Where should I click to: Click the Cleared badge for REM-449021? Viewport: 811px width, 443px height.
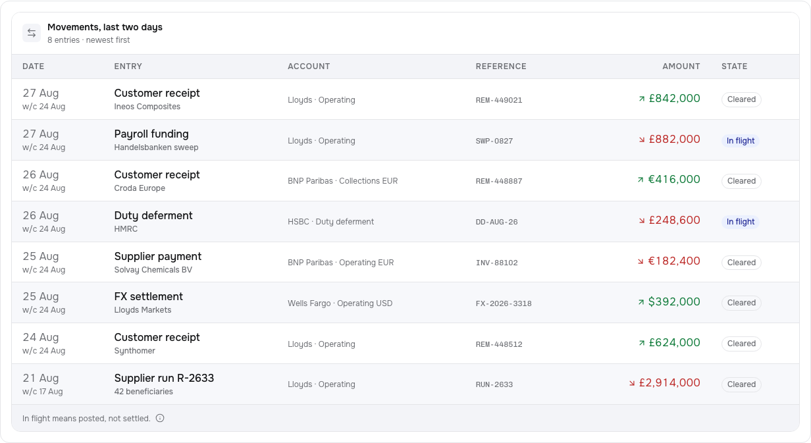pyautogui.click(x=741, y=99)
